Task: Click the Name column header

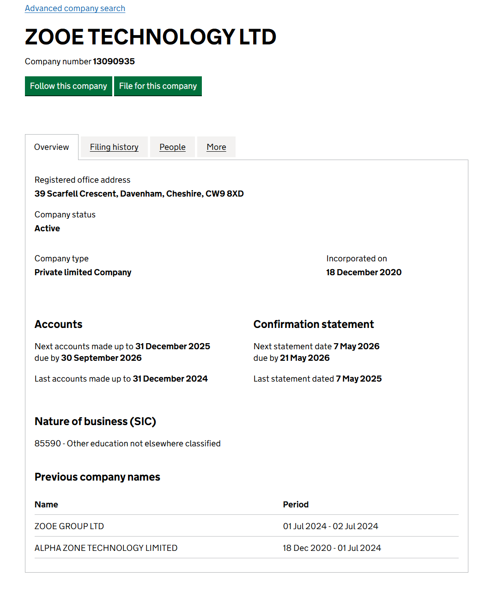Action: tap(46, 505)
